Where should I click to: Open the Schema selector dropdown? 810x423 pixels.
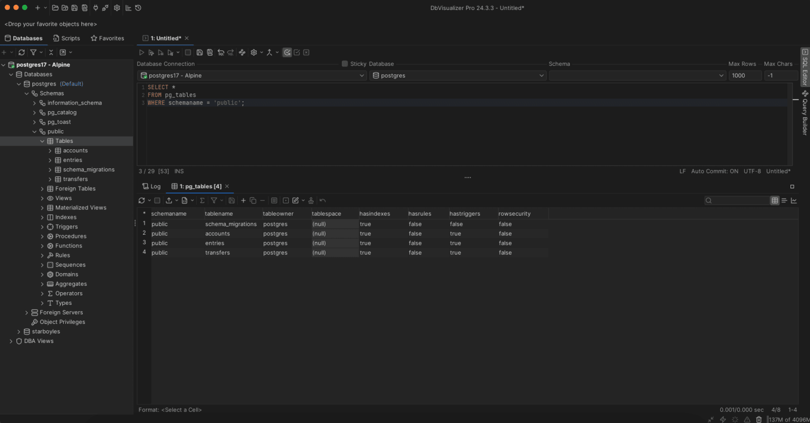[637, 75]
